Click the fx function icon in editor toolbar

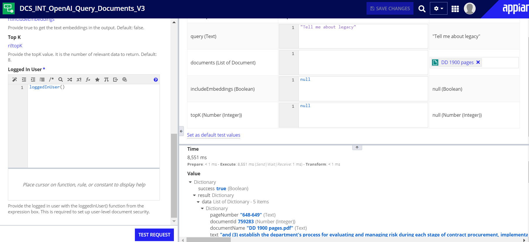[88, 80]
